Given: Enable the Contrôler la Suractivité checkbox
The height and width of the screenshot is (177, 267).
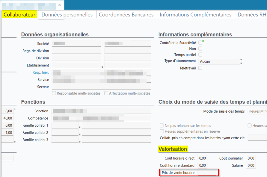Looking at the screenshot, I should click(200, 43).
